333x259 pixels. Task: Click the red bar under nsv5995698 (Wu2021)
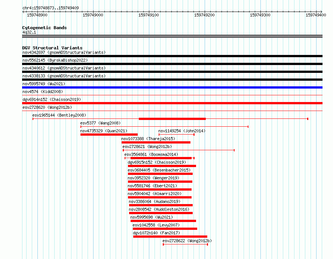[x=163, y=221]
